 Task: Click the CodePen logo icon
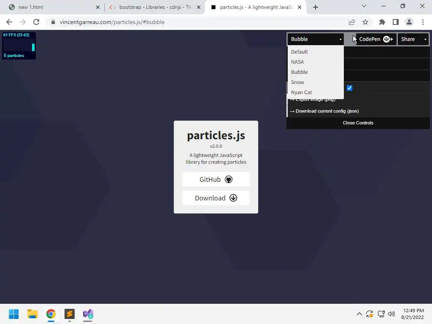388,39
